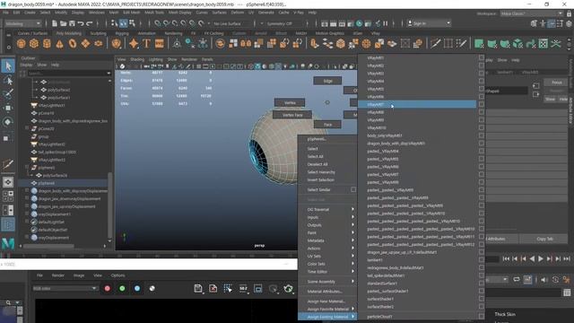574x323 pixels.
Task: Click Vertex in the marking menu
Action: click(290, 102)
